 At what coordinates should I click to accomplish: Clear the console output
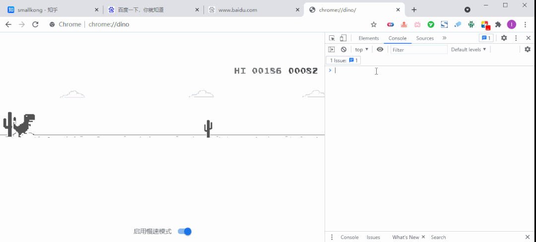(343, 49)
